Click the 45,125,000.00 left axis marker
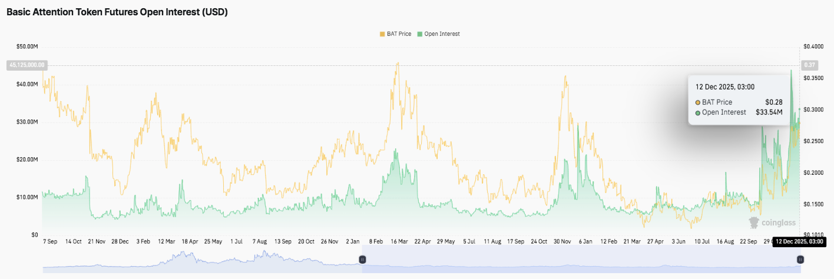 click(x=27, y=65)
